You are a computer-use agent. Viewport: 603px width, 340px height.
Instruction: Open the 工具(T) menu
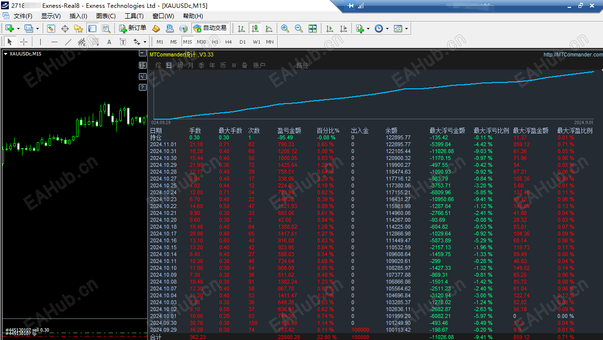click(x=134, y=16)
